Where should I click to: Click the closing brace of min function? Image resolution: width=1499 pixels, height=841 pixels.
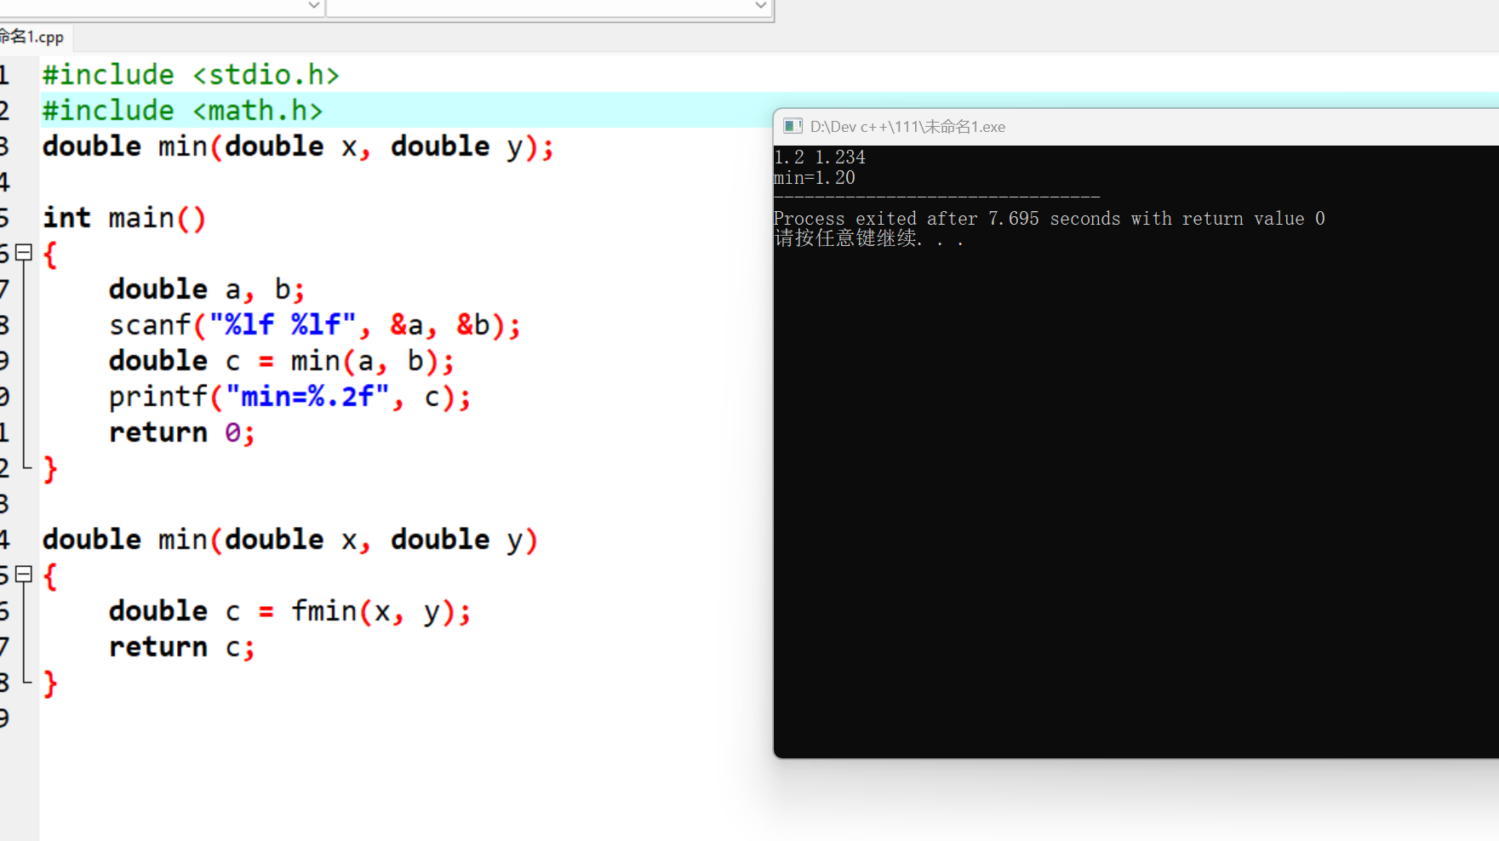pos(50,684)
